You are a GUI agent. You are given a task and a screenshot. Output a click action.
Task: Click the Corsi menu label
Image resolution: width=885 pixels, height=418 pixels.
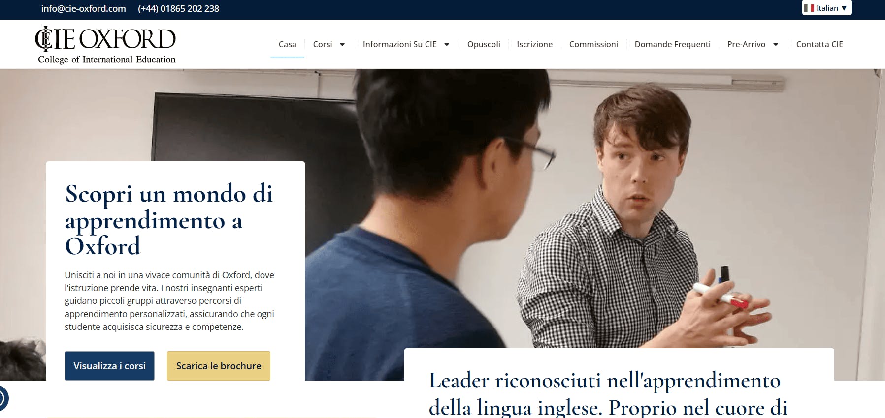(x=323, y=44)
